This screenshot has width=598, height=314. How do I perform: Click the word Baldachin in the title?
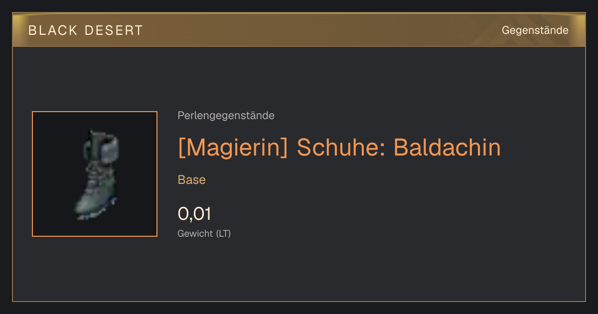tap(447, 148)
